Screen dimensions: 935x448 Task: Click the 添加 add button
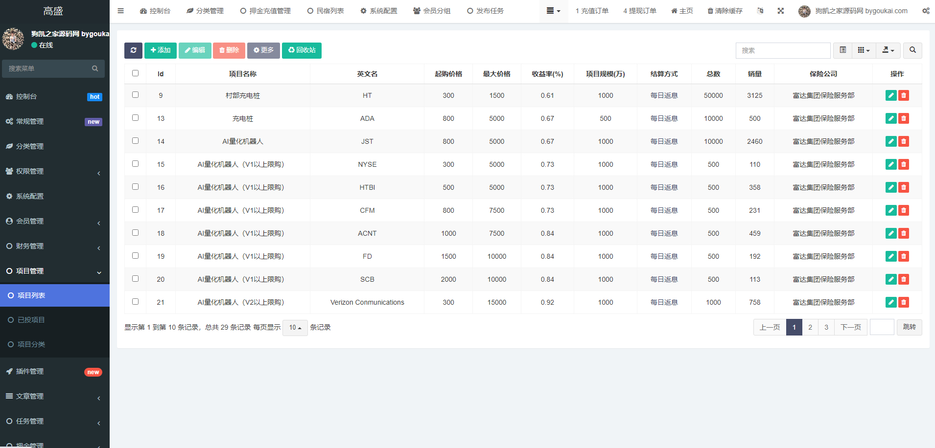coord(161,50)
